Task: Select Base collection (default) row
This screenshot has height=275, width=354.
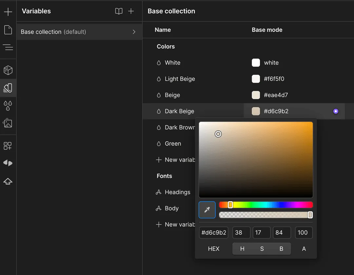Action: pos(79,32)
